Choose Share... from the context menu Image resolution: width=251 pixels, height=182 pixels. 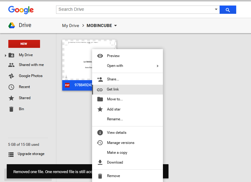128,79
